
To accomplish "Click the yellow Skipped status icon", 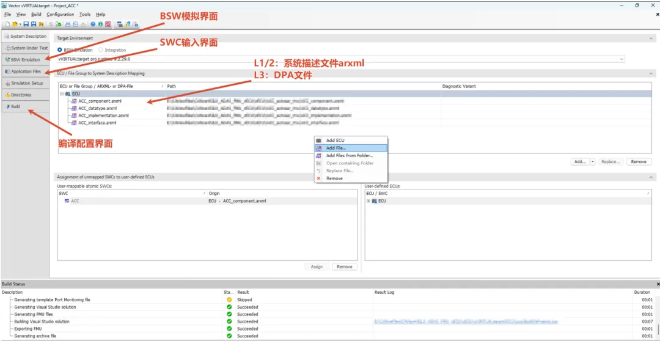I will 229,299.
